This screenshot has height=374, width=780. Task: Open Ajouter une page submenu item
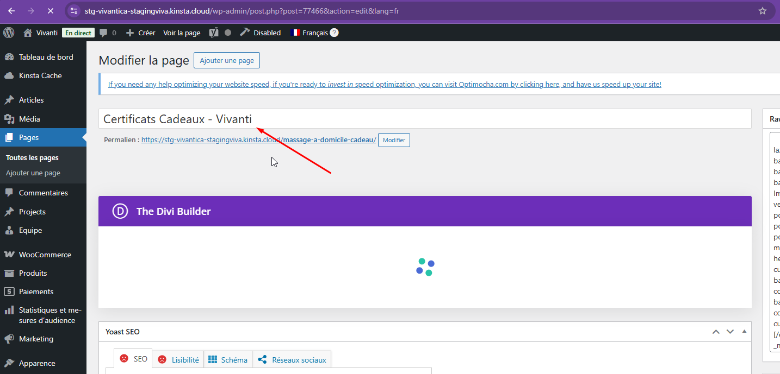coord(33,173)
